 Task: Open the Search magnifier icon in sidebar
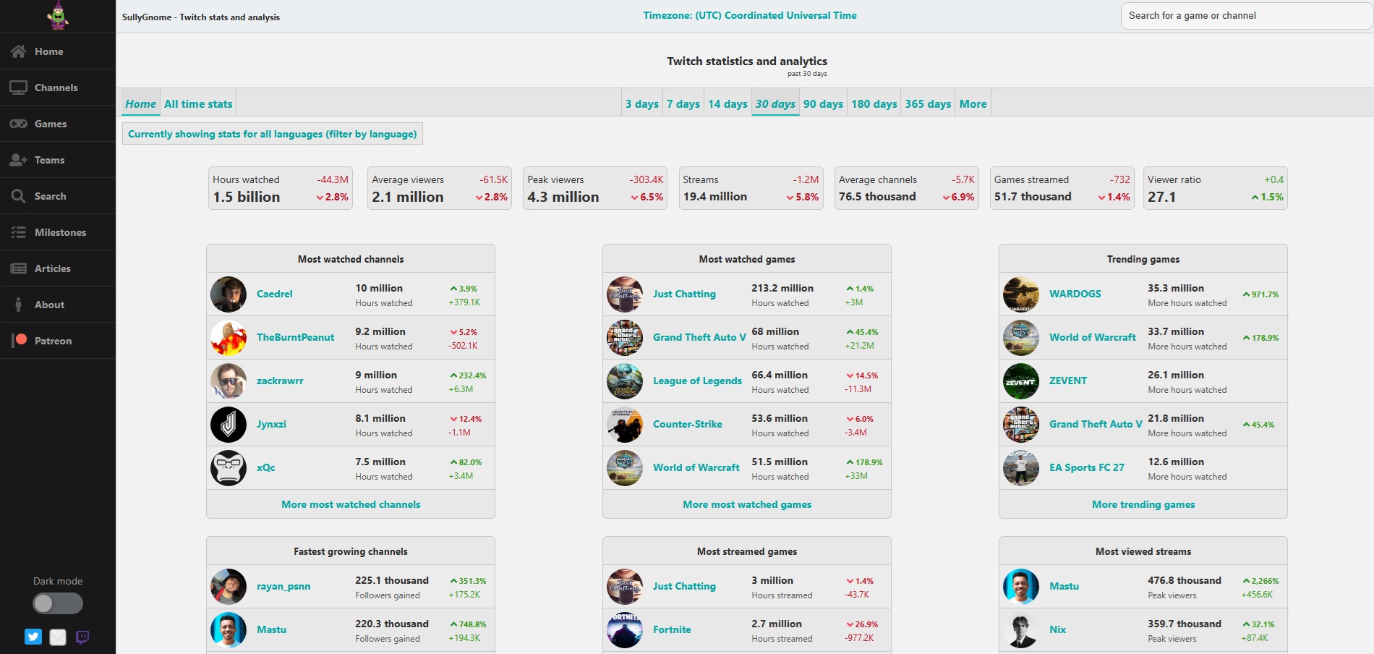pyautogui.click(x=18, y=196)
